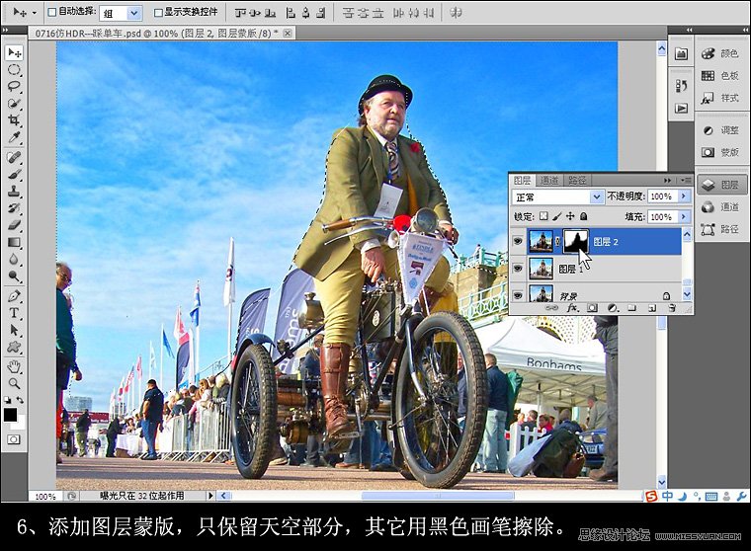Select the Gradient tool
This screenshot has height=551, width=751.
pos(14,242)
